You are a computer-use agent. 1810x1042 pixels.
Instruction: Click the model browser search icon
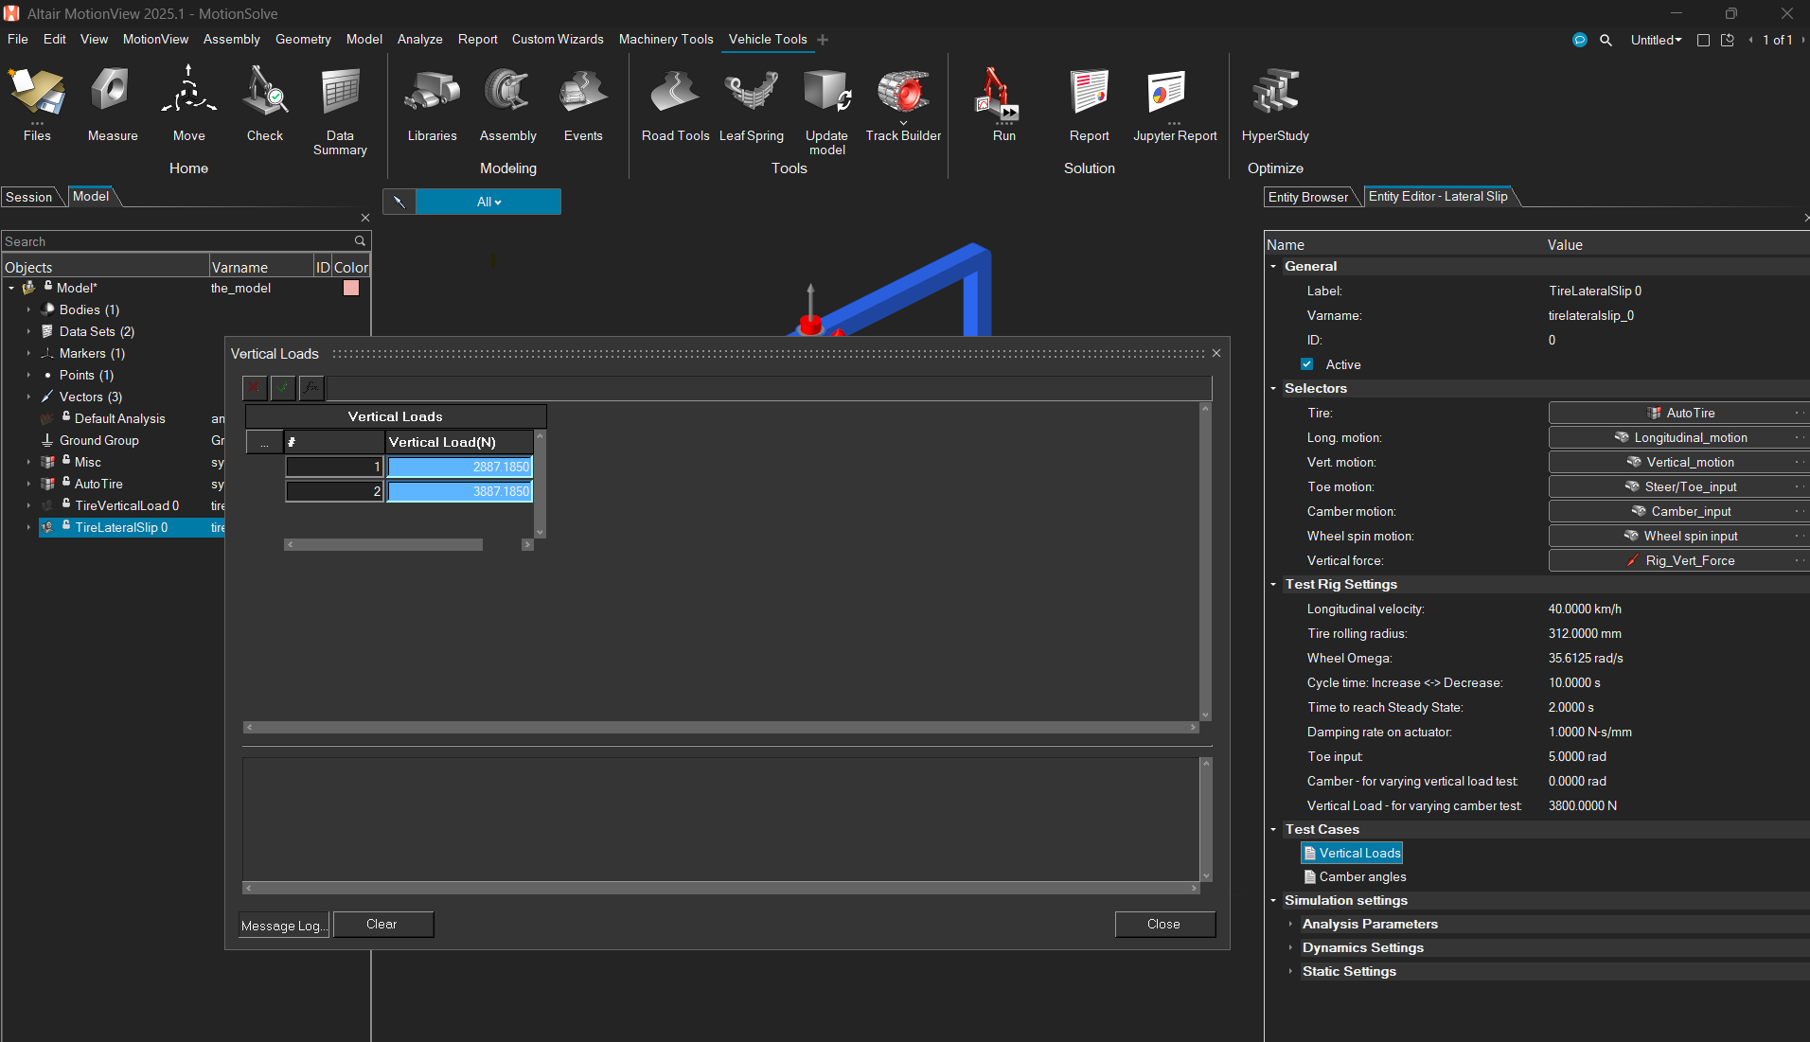pos(360,241)
